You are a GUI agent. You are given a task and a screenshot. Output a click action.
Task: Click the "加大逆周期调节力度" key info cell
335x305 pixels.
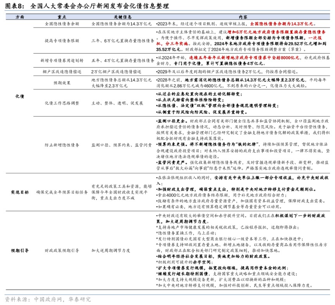coord(111,251)
